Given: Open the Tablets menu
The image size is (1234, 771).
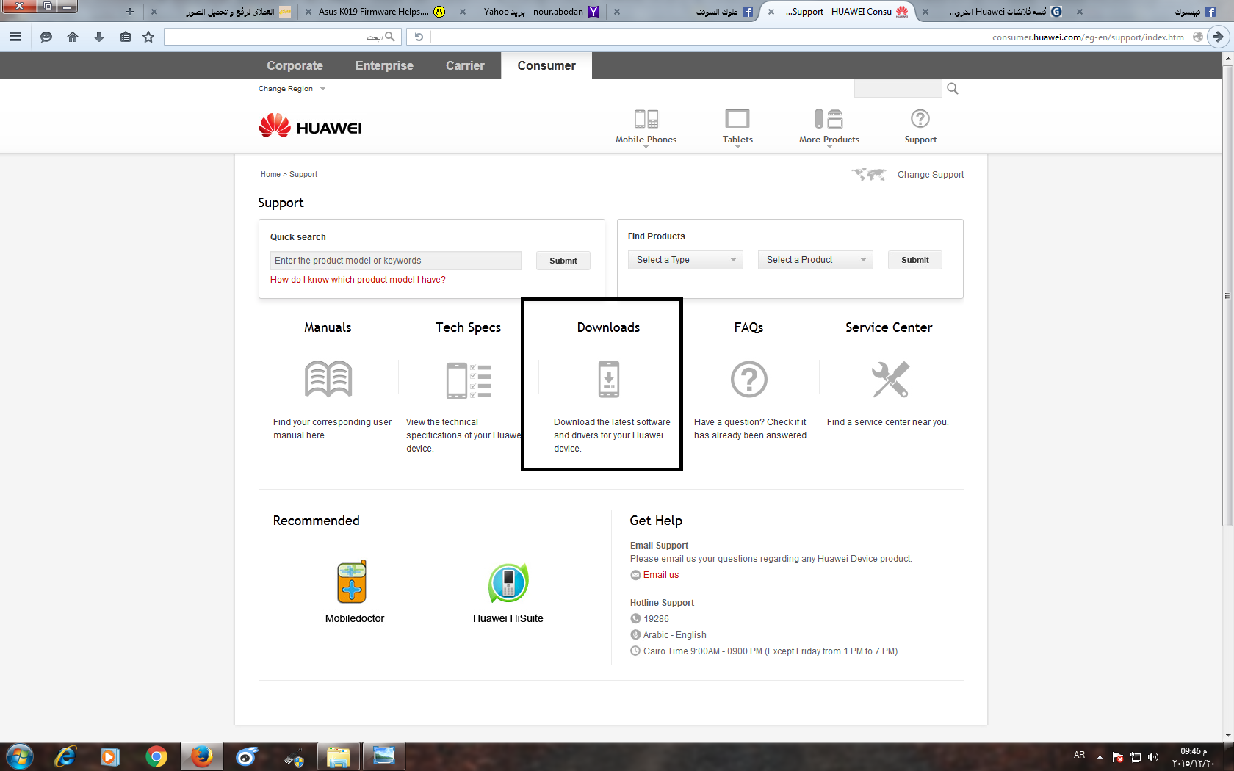Looking at the screenshot, I should coord(737,127).
